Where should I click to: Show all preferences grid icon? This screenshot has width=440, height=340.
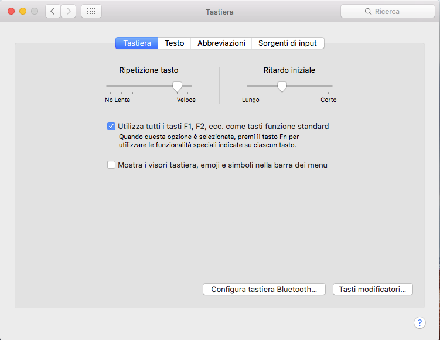(91, 12)
